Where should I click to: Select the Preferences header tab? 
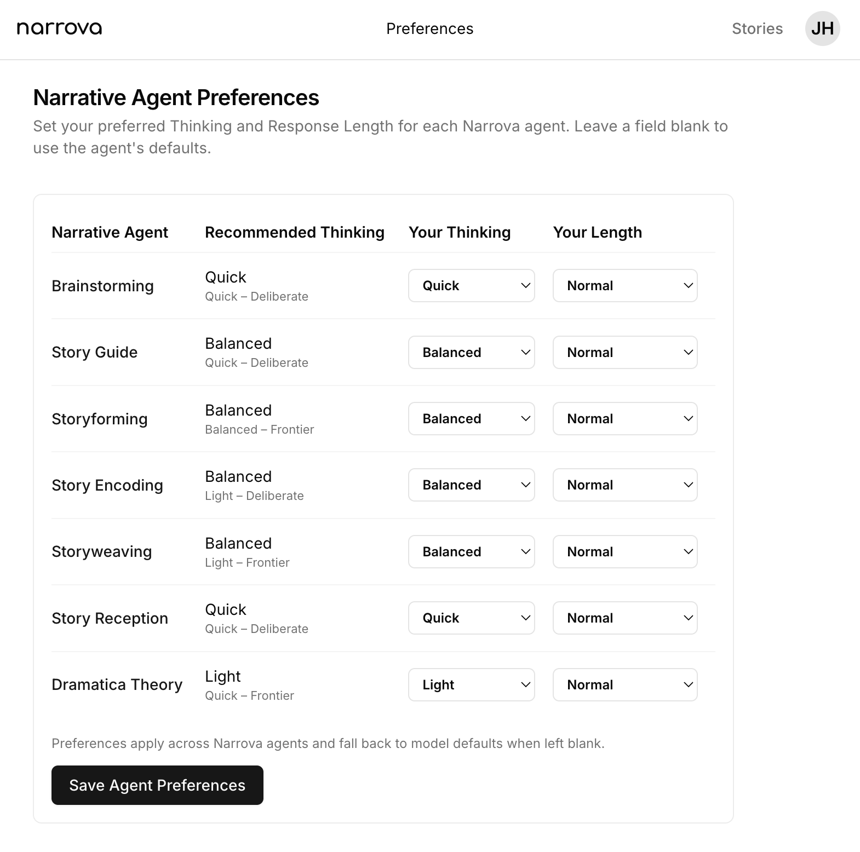[x=429, y=28]
